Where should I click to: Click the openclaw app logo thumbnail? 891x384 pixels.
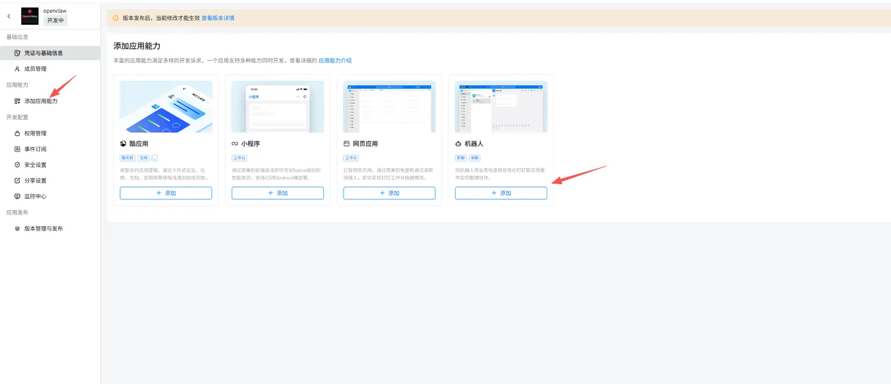[x=29, y=15]
